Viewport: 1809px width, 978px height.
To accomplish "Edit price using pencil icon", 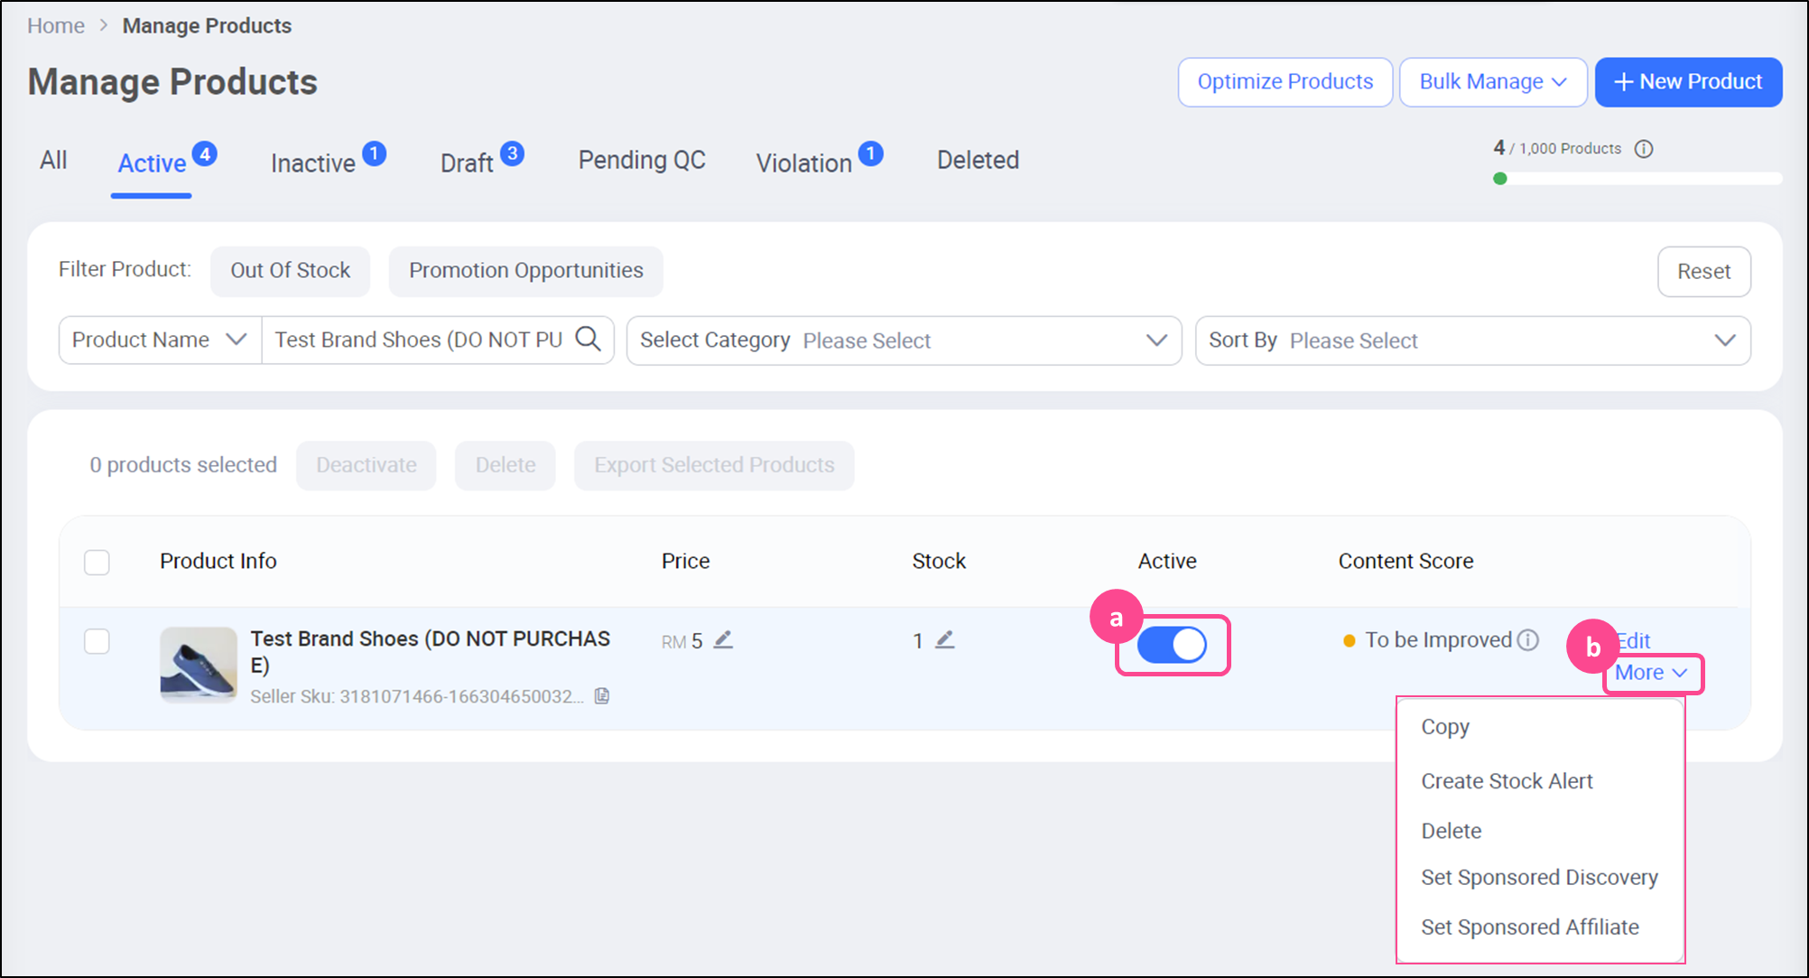I will [723, 640].
